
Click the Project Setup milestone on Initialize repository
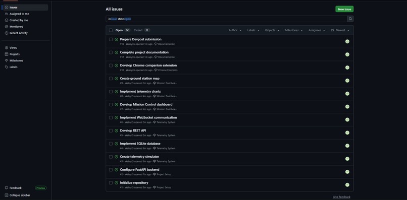click(162, 187)
